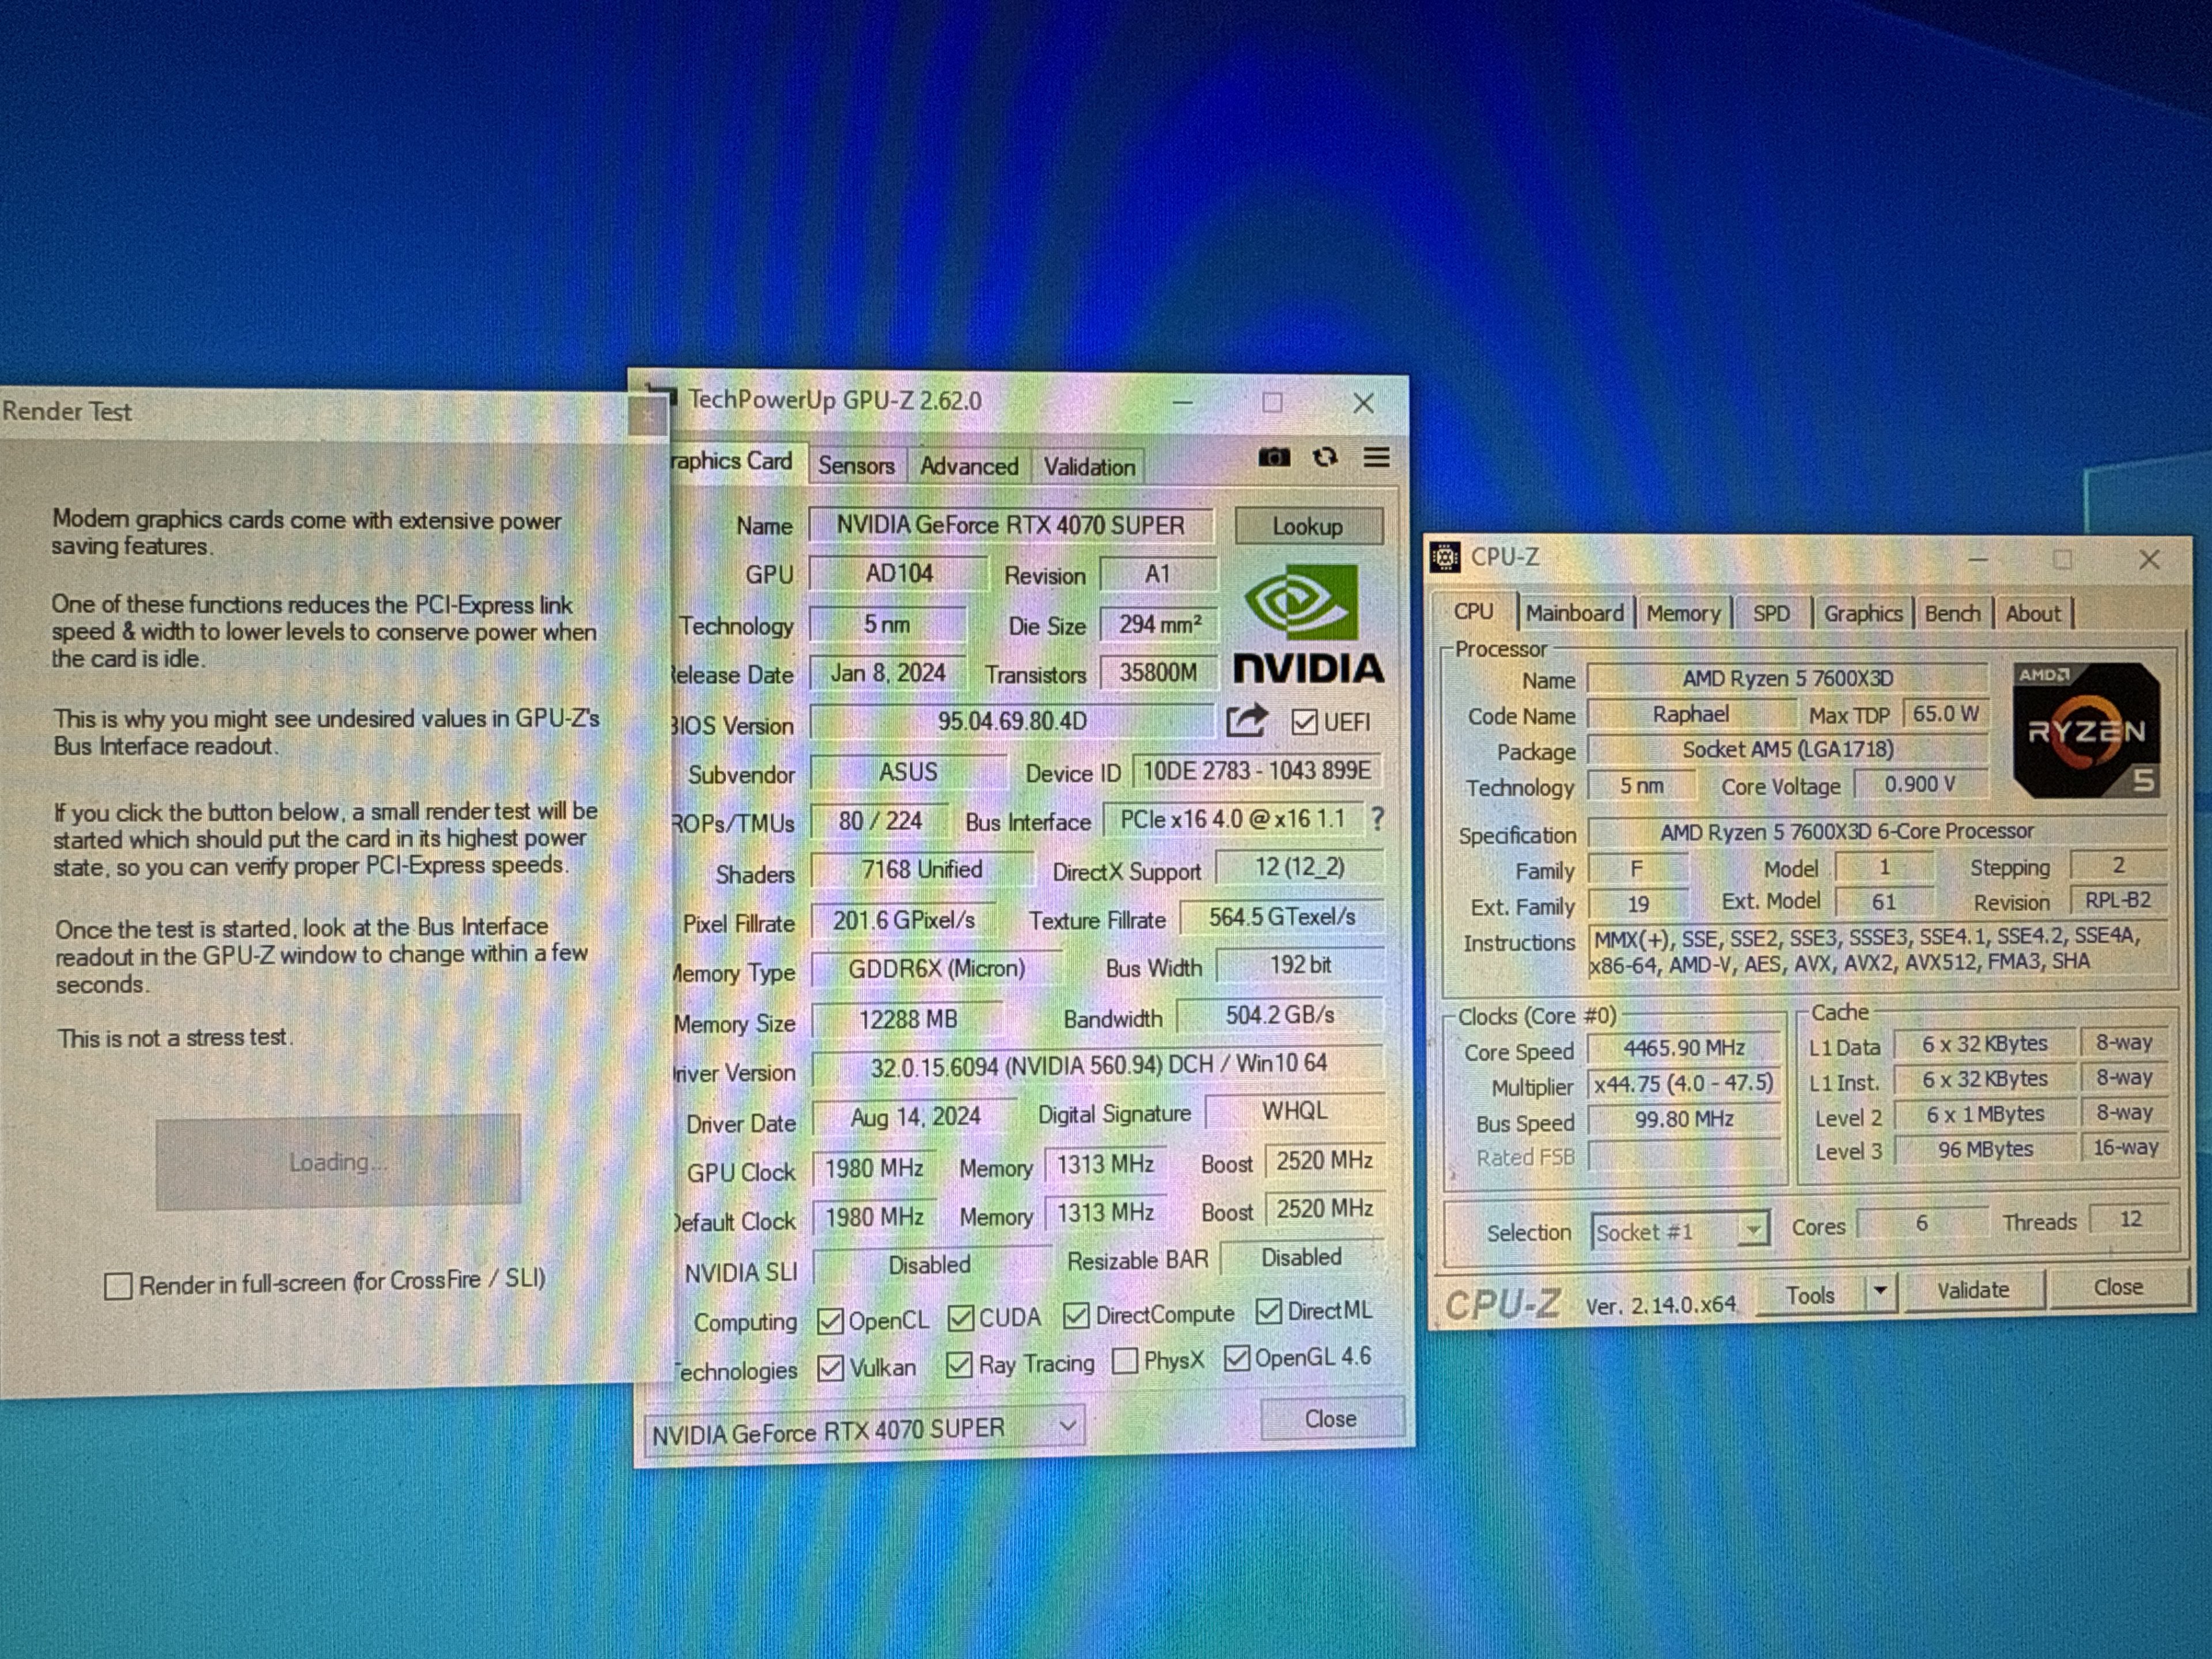This screenshot has width=2212, height=1659.
Task: Open the GPU selection dropdown at bottom
Action: tap(1067, 1426)
